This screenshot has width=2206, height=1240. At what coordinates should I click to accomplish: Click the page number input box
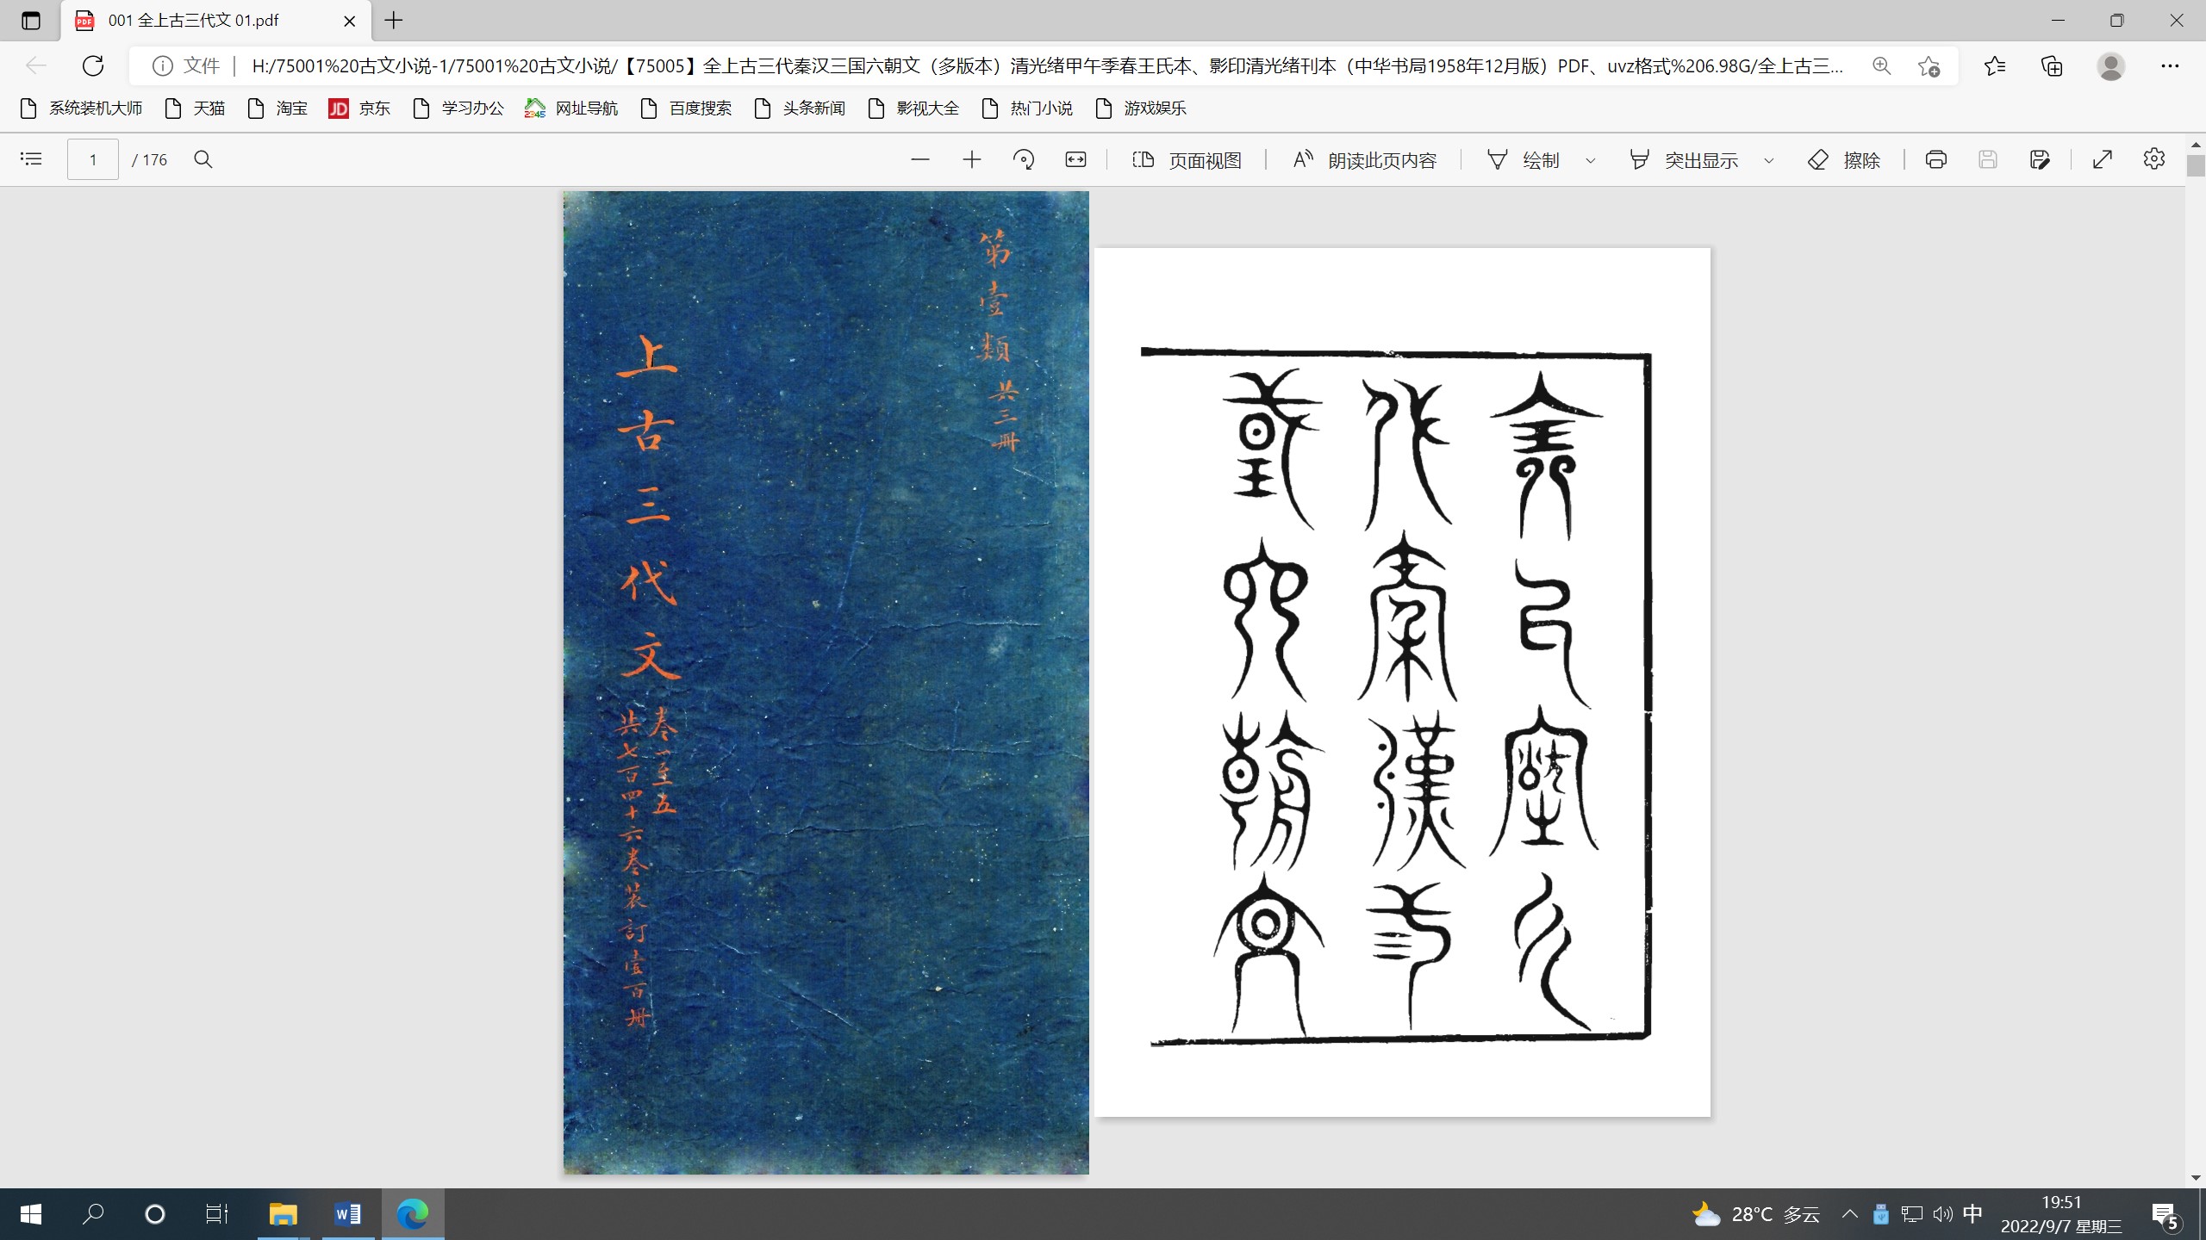(x=93, y=159)
